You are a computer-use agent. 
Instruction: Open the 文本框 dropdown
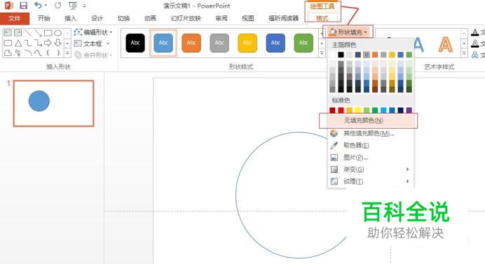93,43
